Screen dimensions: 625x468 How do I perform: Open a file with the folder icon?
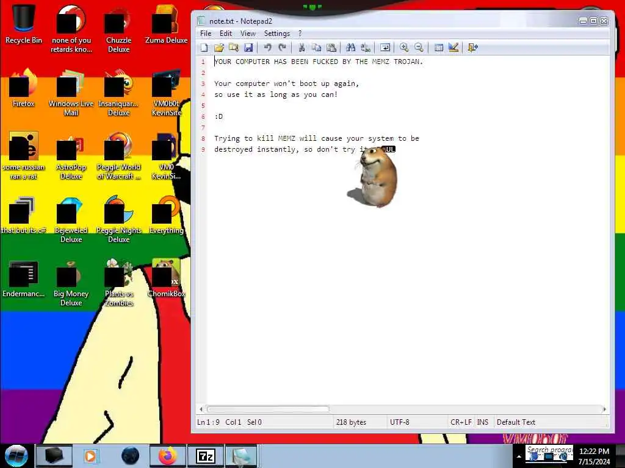[x=219, y=48]
